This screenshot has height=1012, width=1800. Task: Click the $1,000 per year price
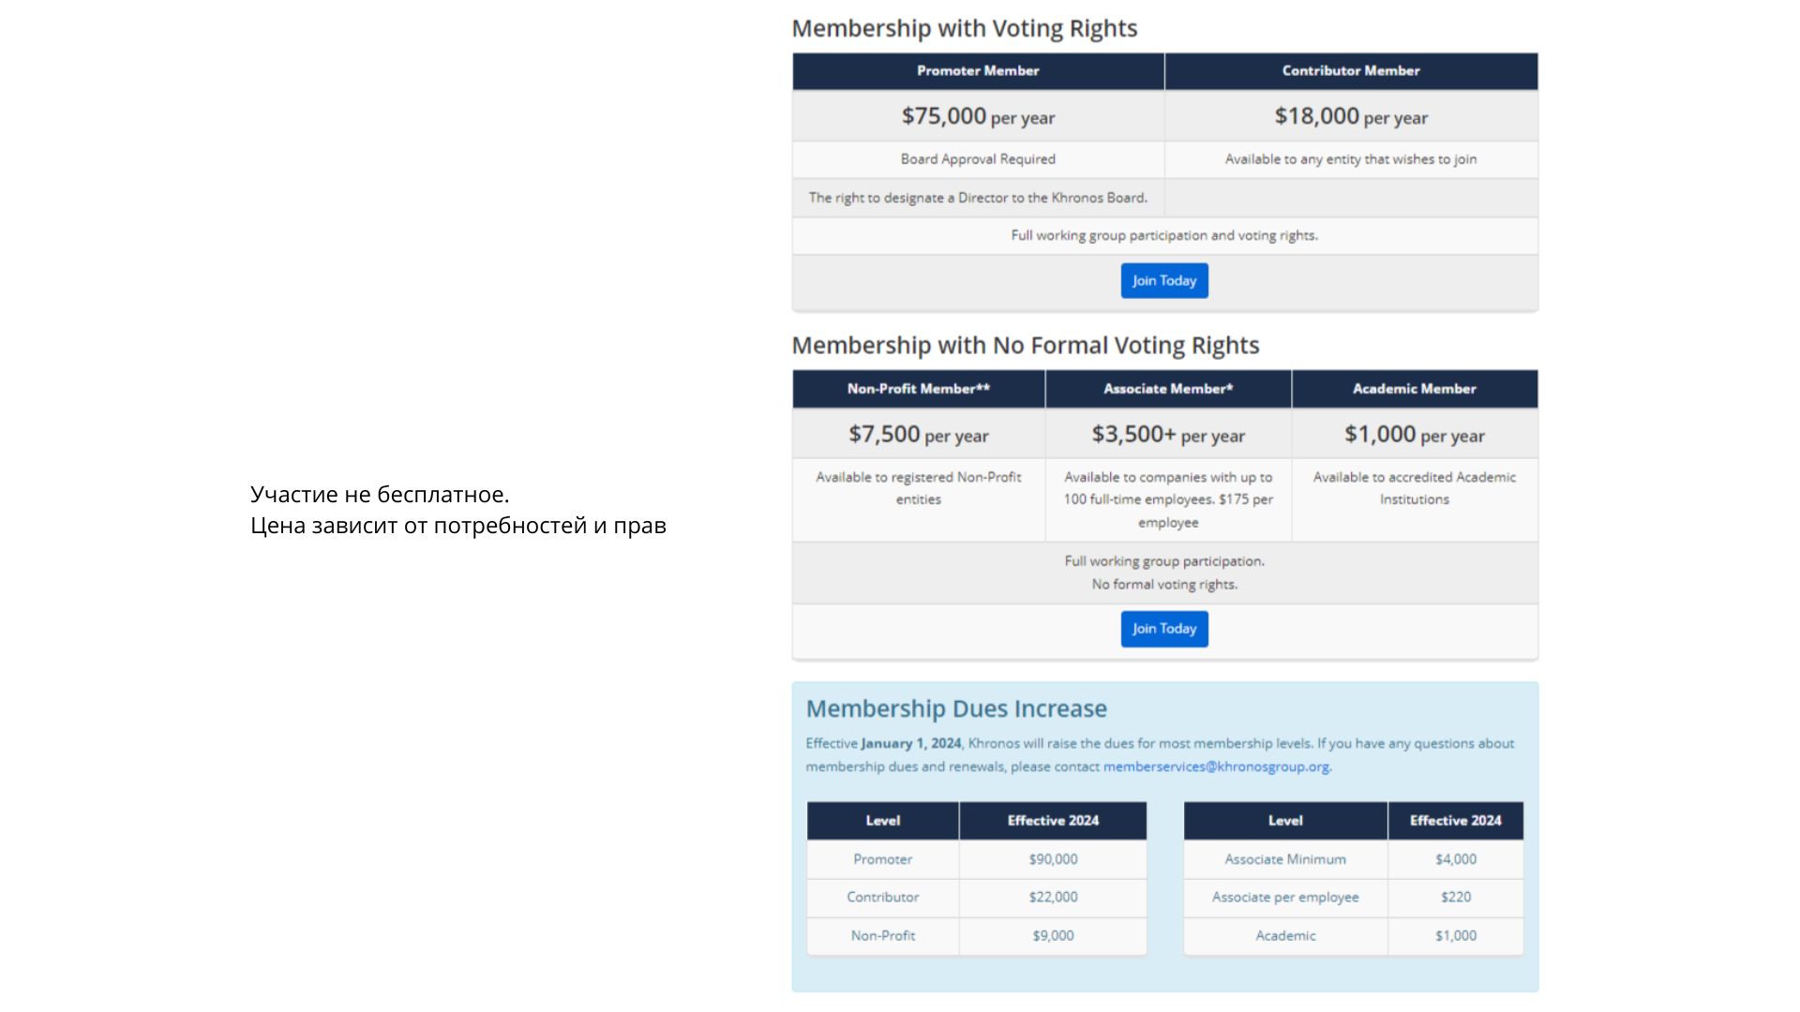(1415, 434)
